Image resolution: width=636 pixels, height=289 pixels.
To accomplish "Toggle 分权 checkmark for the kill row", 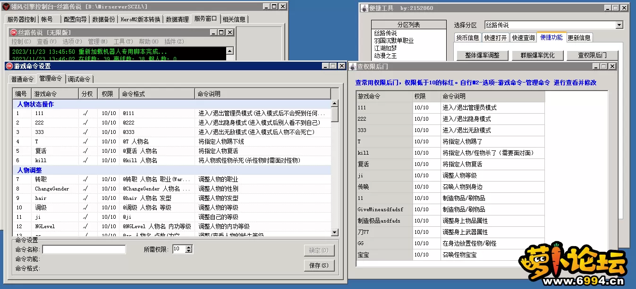I will tap(85, 160).
